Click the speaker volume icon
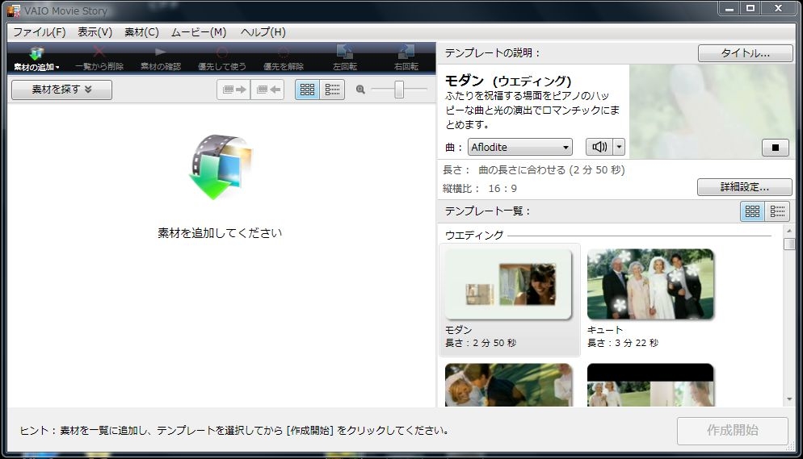Viewport: 803px width, 459px height. pyautogui.click(x=599, y=147)
